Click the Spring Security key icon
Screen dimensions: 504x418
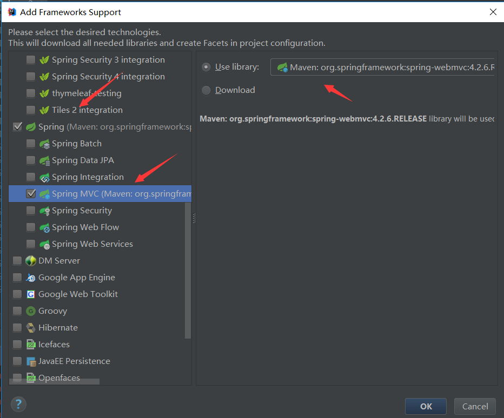[45, 211]
